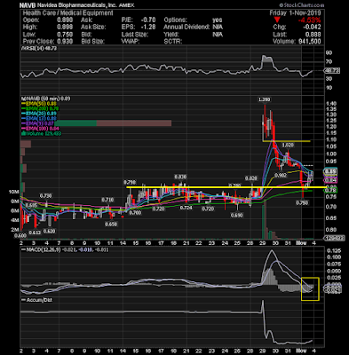Viewport: 349px width, 355px height.
Task: Click the long volume-by-price bar beside EMA(9)
Action: click(x=113, y=123)
